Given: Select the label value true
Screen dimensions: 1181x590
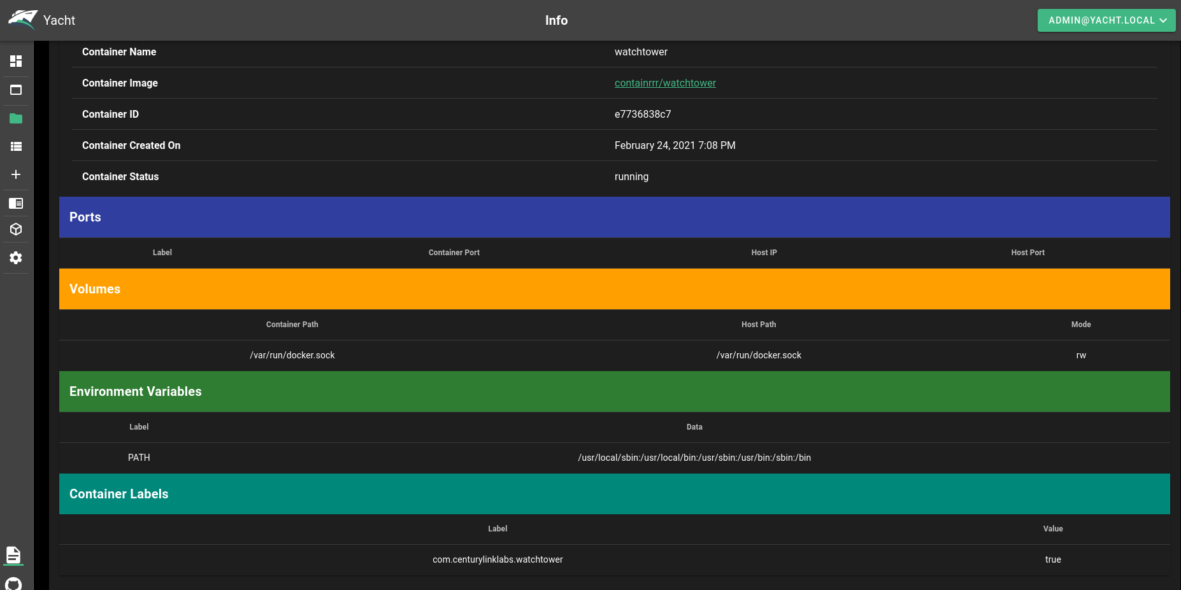Looking at the screenshot, I should click(1053, 559).
